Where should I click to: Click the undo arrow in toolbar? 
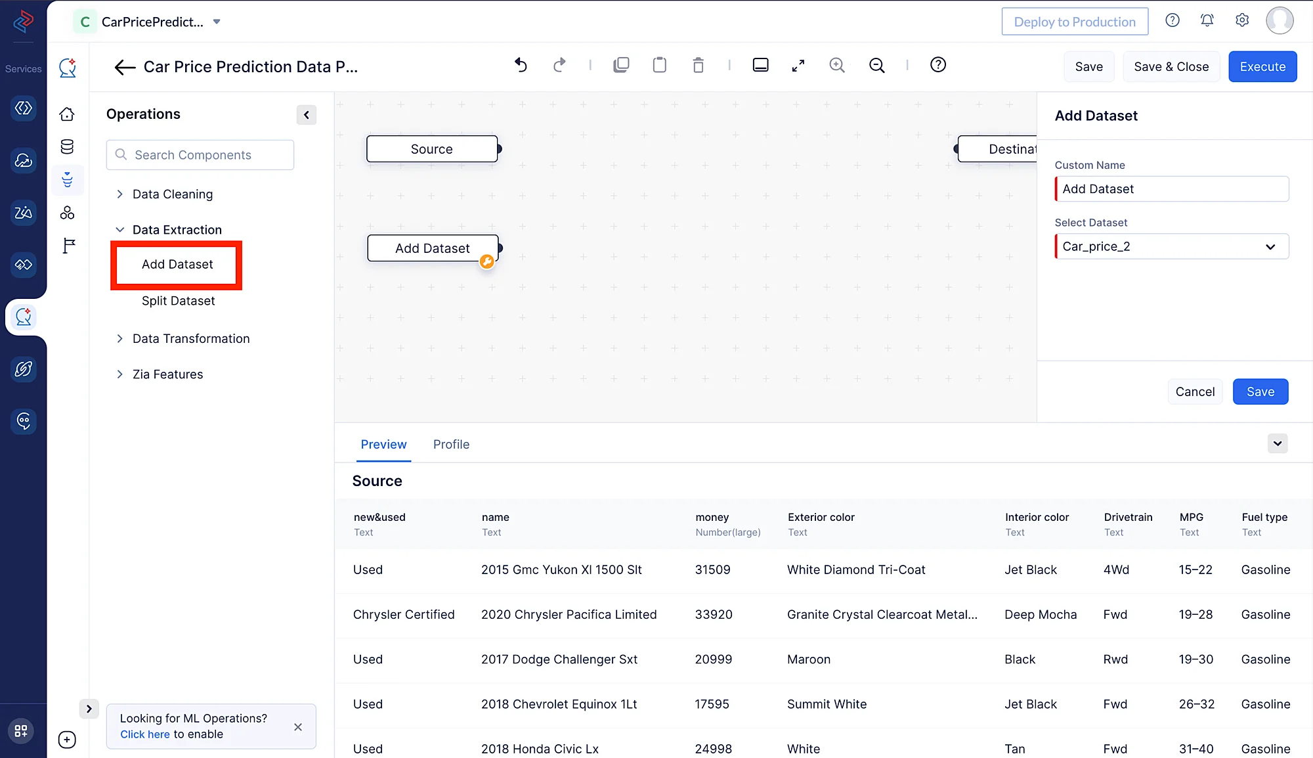[521, 65]
